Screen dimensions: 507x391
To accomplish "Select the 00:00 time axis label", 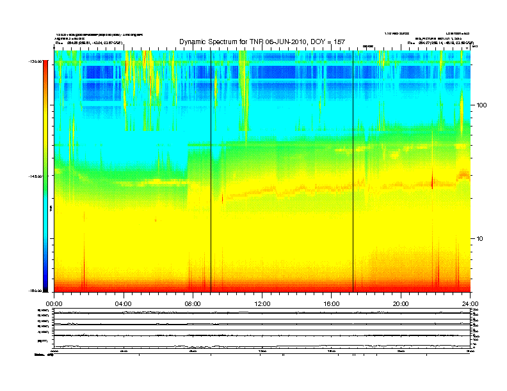I will point(54,303).
